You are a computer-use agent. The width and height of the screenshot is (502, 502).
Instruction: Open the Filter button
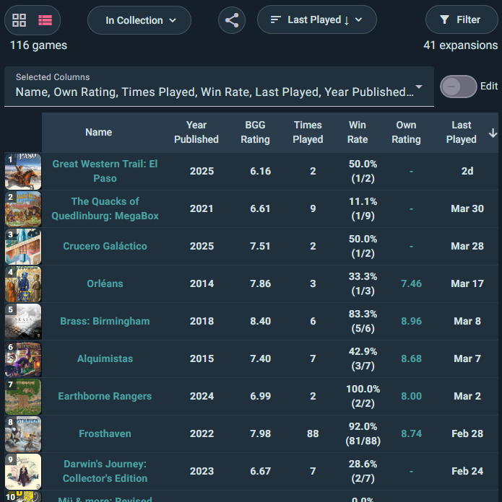click(462, 19)
